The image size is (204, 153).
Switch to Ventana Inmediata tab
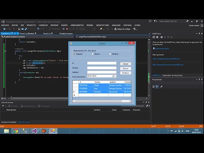[9, 122]
